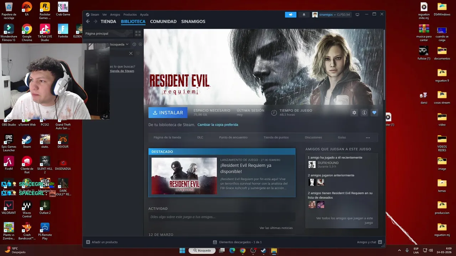Open the taskbar volume icon

coord(431,251)
